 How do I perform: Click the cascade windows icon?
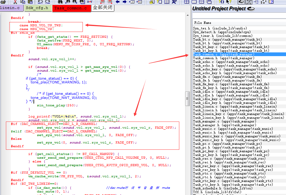209,2
